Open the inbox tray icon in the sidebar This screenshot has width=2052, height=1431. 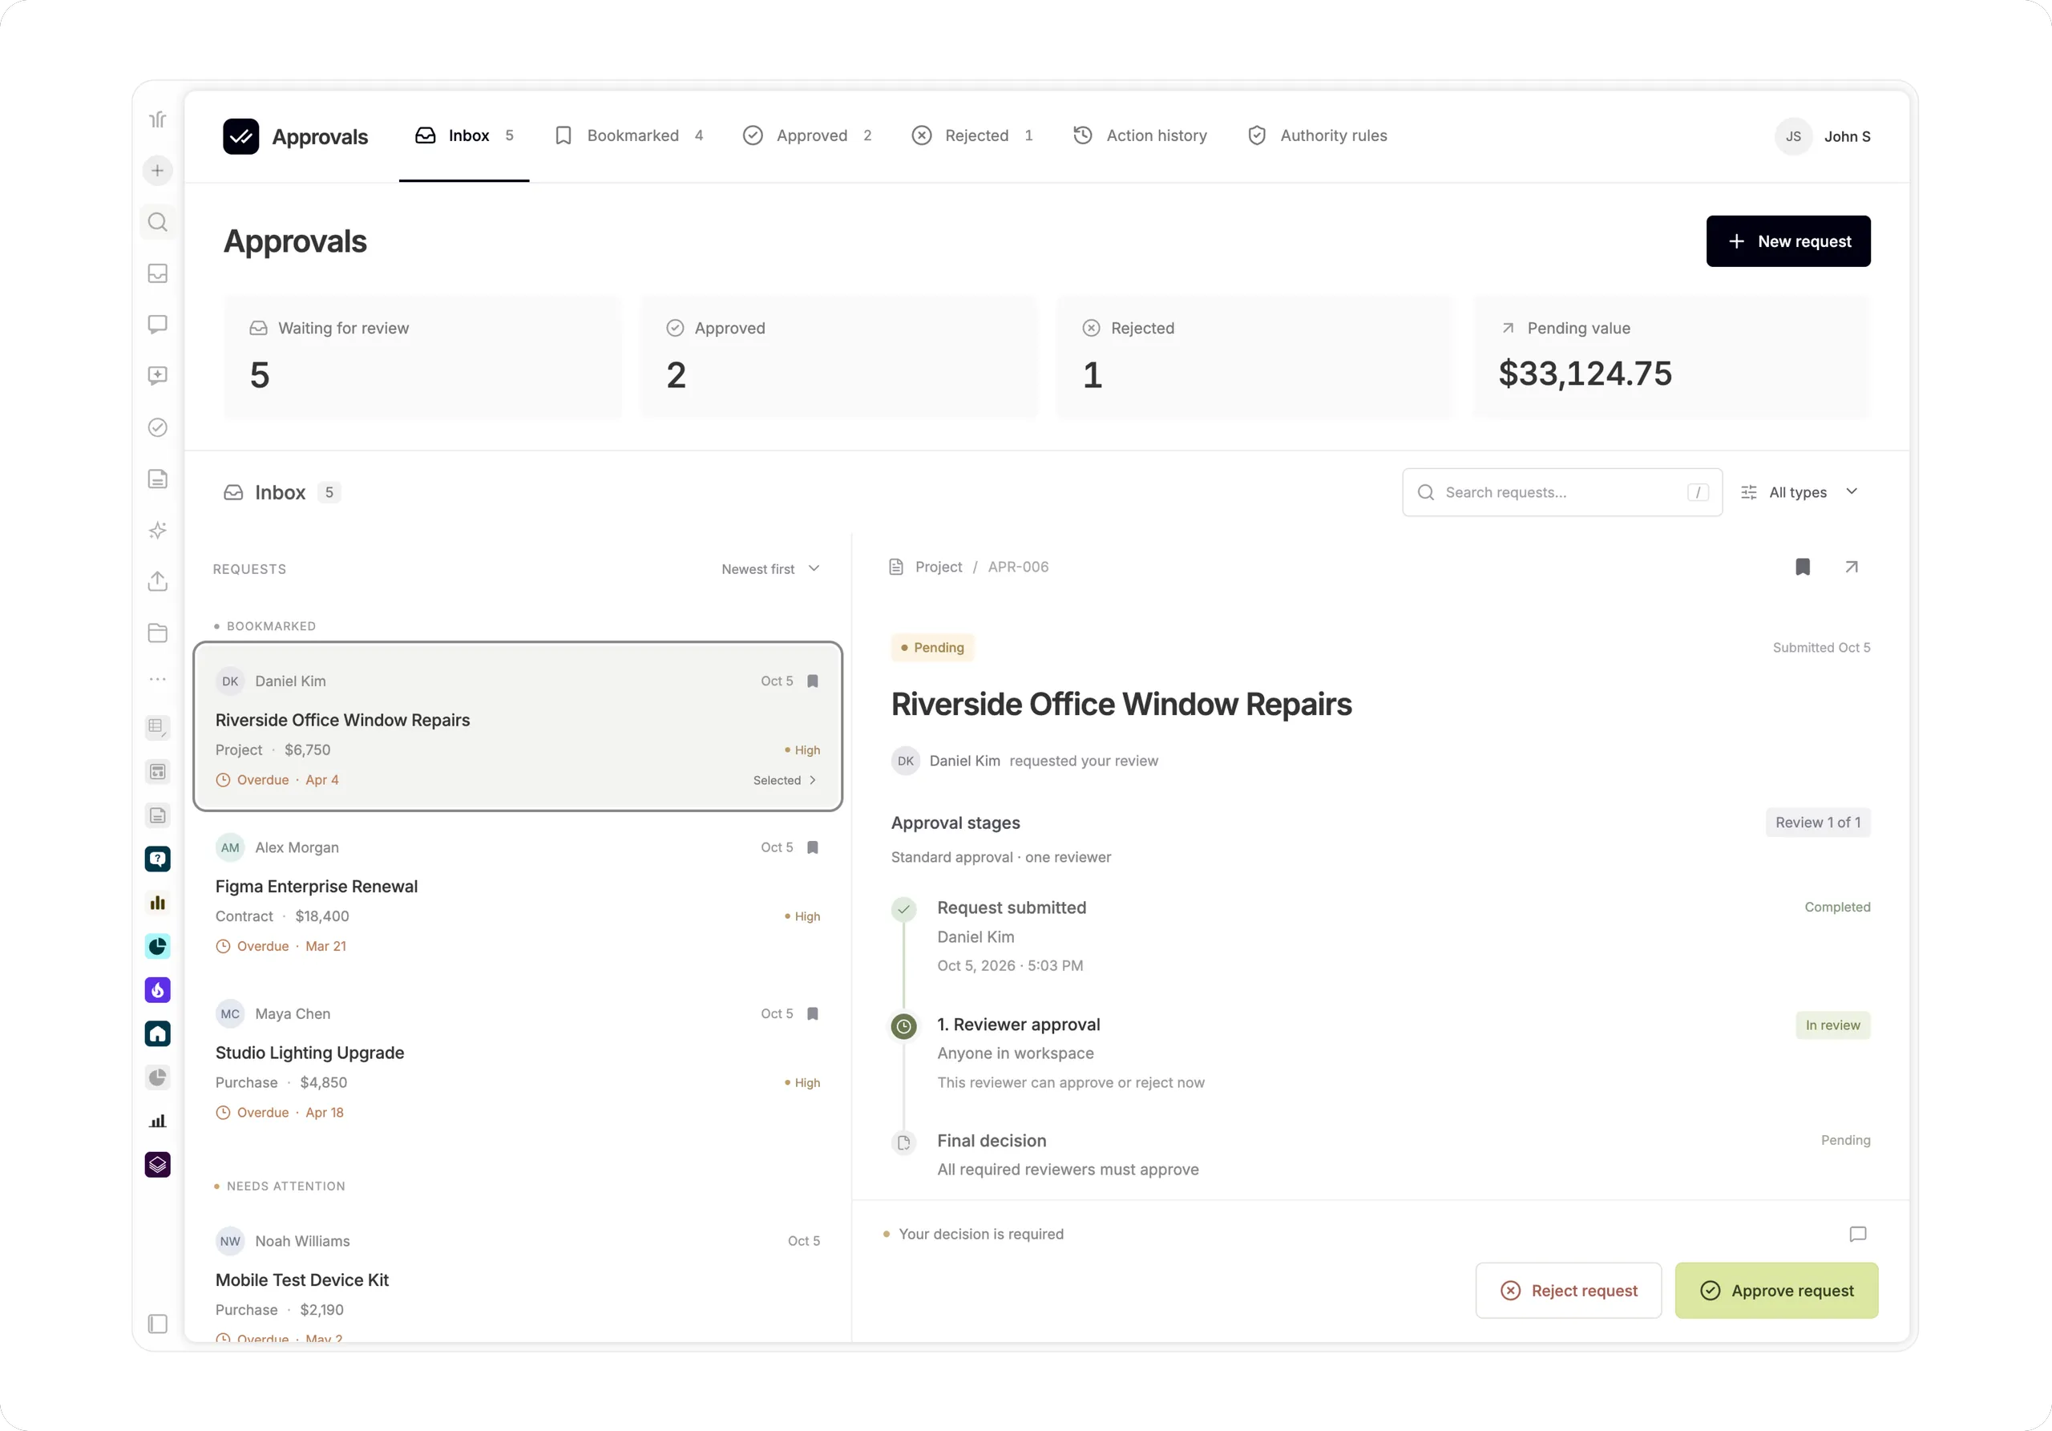point(157,273)
